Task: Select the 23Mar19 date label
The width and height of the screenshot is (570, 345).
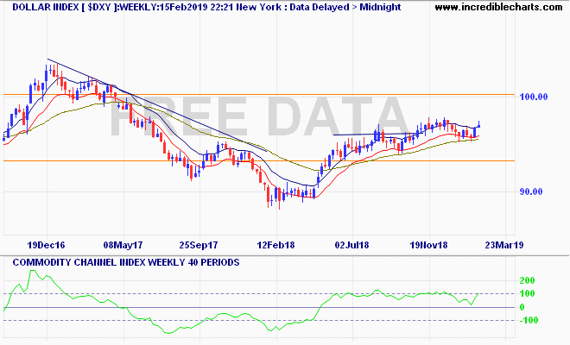Action: [x=501, y=245]
